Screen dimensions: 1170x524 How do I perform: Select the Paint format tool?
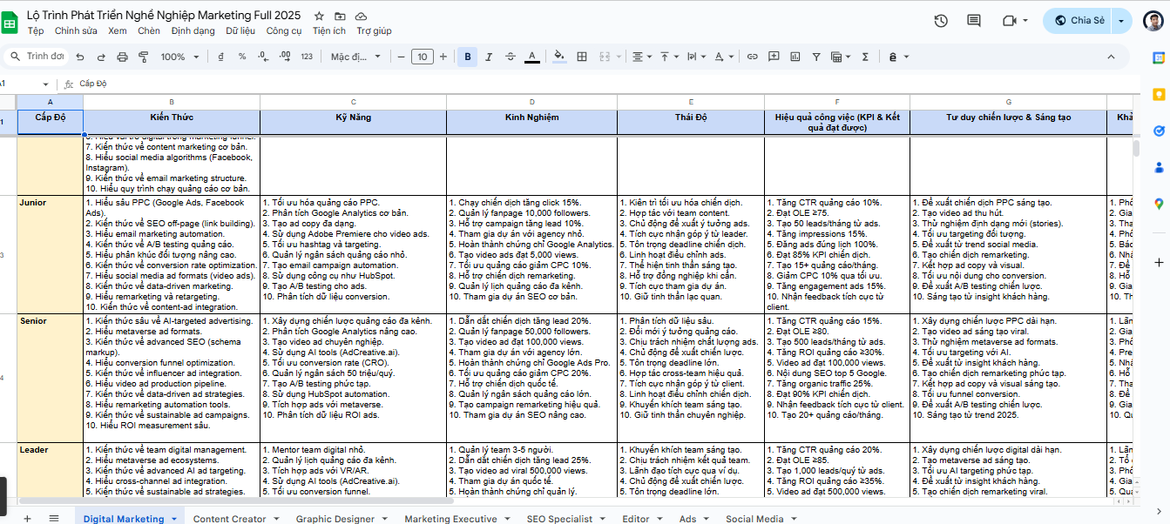click(143, 57)
